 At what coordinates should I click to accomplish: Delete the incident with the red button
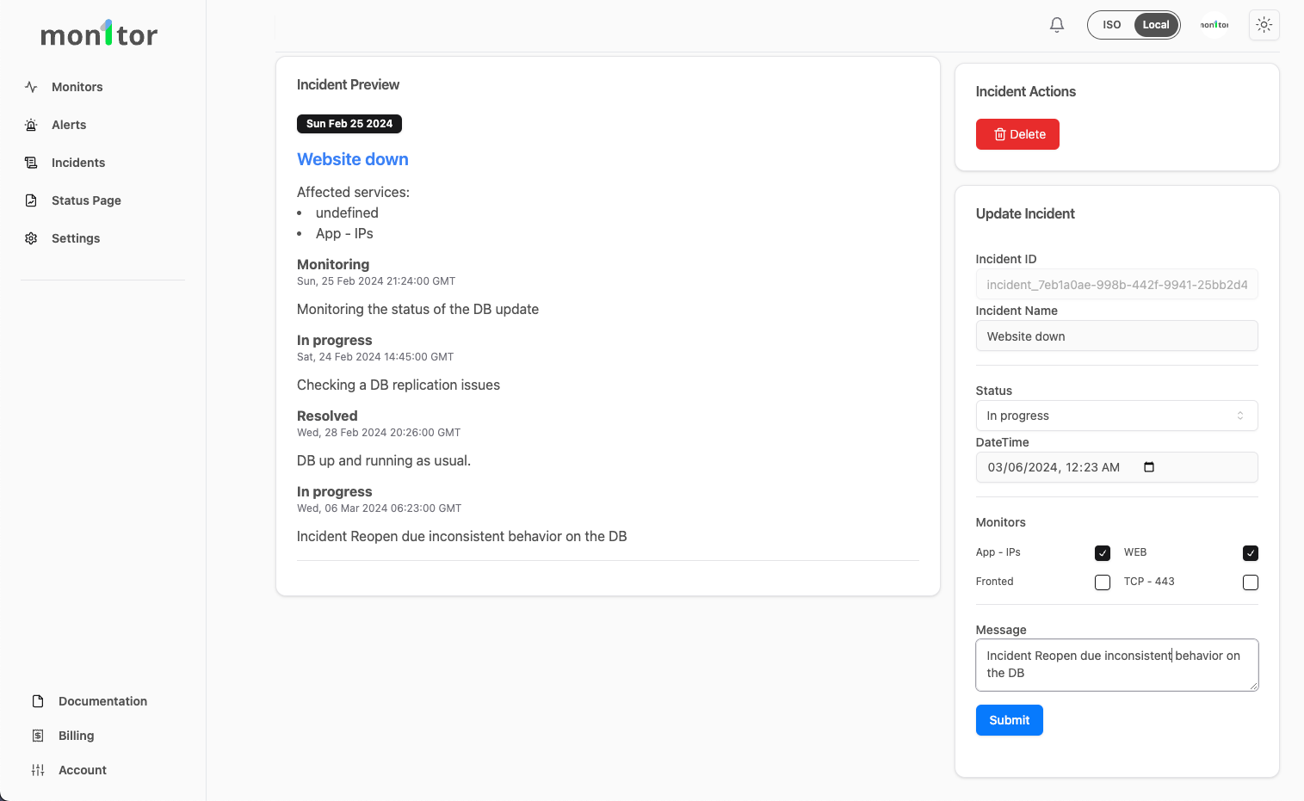1017,134
